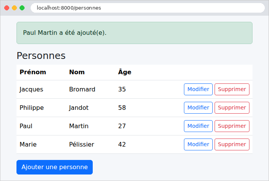
Task: Modify the Marie Pélissier entry
Action: click(x=198, y=144)
